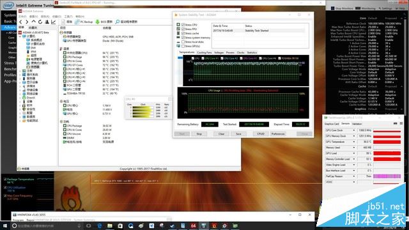Switch to Clocks tab
Viewport: 409px width, 230px height.
coord(240,52)
